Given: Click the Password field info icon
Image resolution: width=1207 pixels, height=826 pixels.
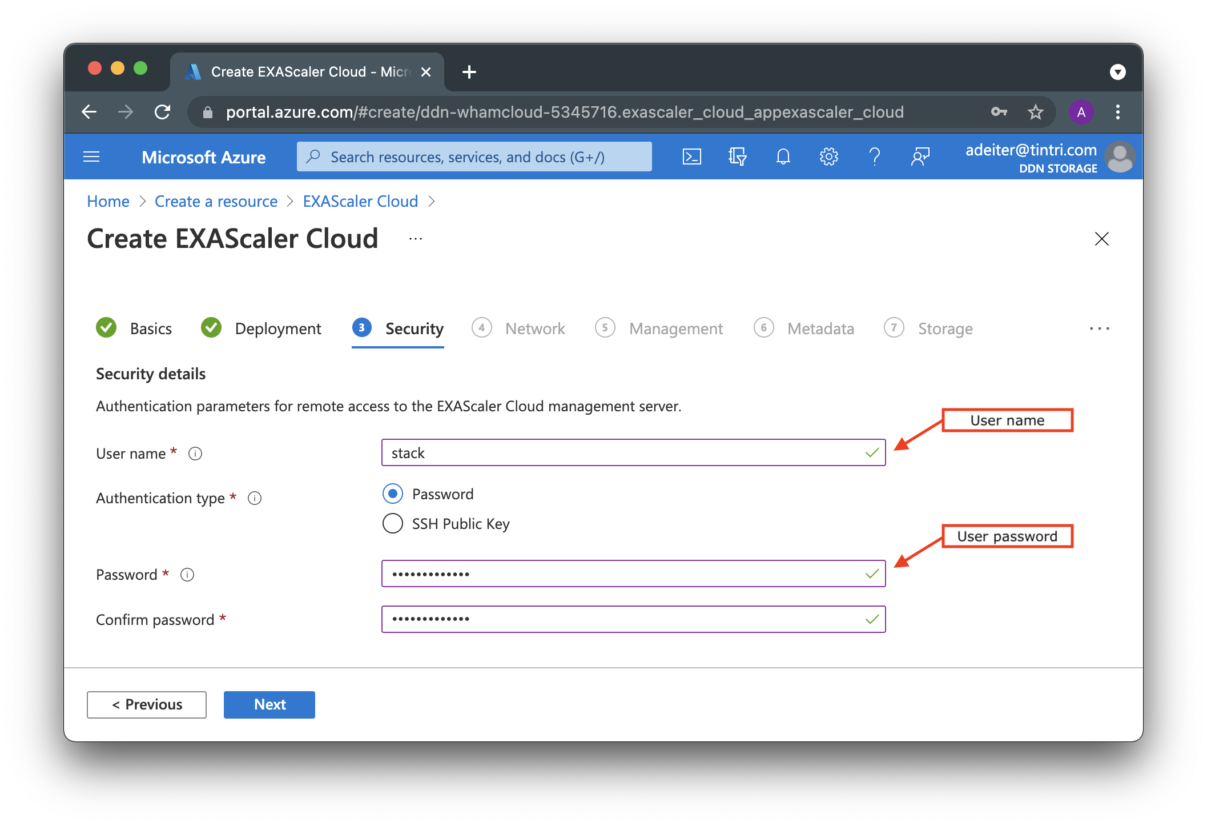Looking at the screenshot, I should pyautogui.click(x=187, y=575).
